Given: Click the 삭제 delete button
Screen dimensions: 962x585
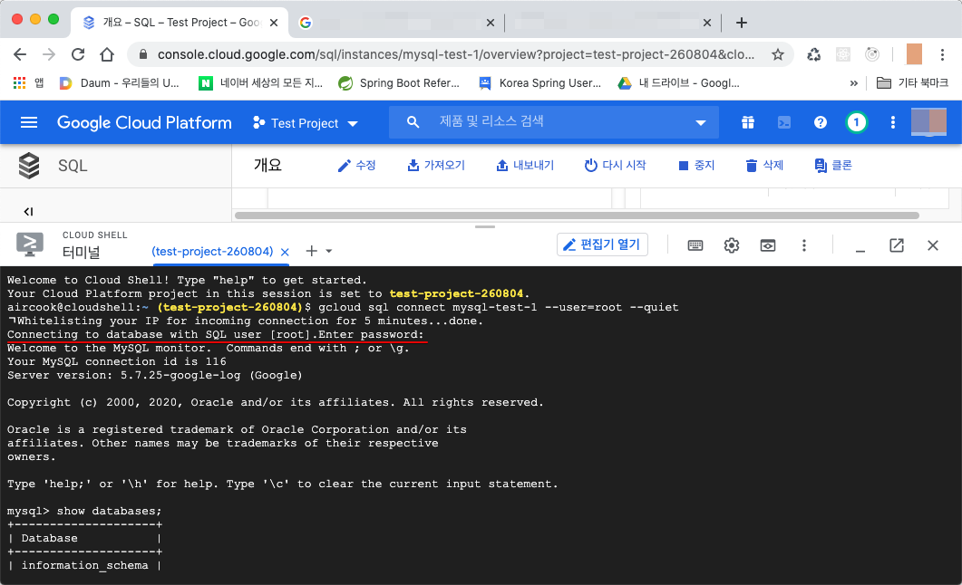Looking at the screenshot, I should (764, 166).
